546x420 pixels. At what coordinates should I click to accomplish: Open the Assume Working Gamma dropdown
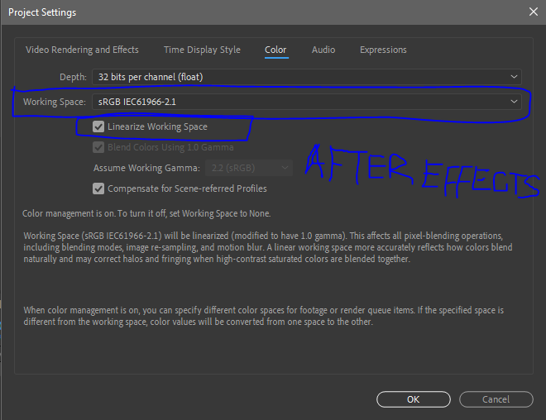click(249, 168)
